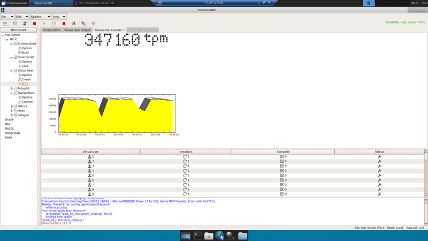
Task: Select Build under Schema Build
Action: click(x=24, y=52)
